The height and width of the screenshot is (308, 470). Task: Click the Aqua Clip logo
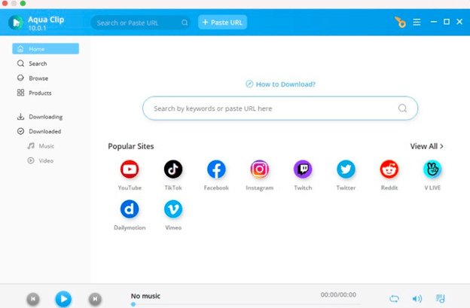[16, 23]
